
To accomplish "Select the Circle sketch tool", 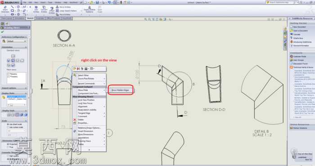I will pyautogui.click(x=18, y=7).
